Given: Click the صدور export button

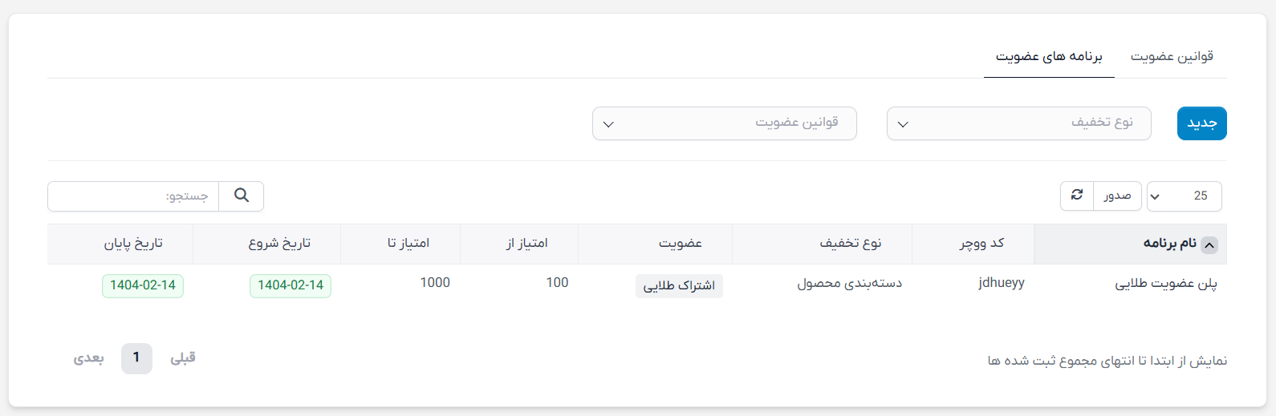Looking at the screenshot, I should tap(1117, 196).
